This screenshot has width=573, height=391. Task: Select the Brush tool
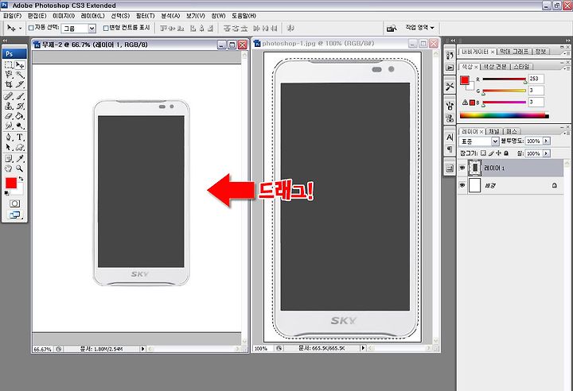[x=20, y=96]
